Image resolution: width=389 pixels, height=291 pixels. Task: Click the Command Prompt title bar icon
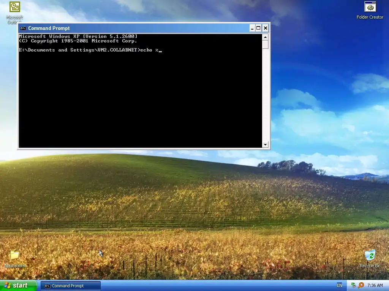click(23, 28)
